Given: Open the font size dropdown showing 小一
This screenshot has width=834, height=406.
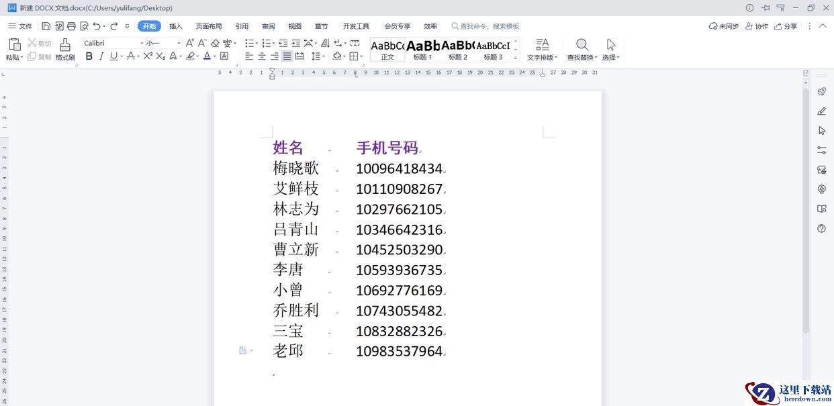Looking at the screenshot, I should pos(179,43).
